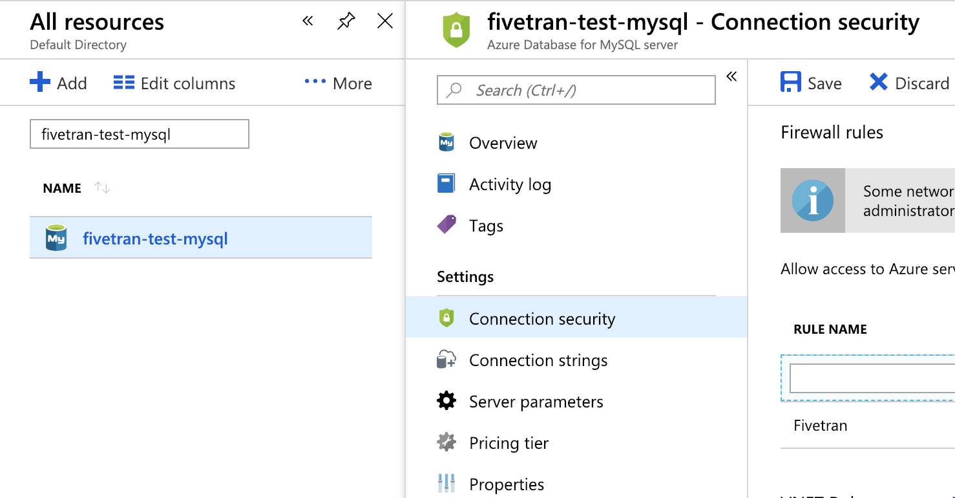Open the fivetran-test-mysql resource link
This screenshot has width=955, height=498.
156,239
